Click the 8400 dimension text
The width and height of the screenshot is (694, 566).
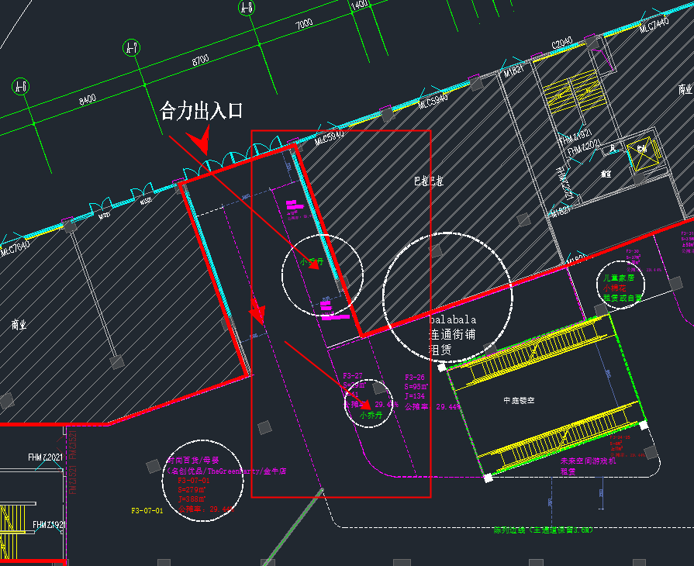(x=88, y=98)
